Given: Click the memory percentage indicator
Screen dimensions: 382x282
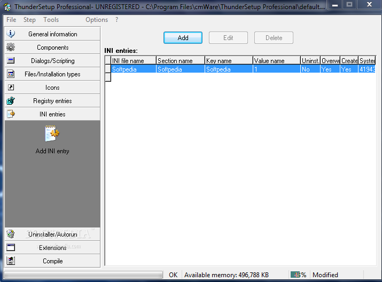Looking at the screenshot, I should click(x=299, y=275).
